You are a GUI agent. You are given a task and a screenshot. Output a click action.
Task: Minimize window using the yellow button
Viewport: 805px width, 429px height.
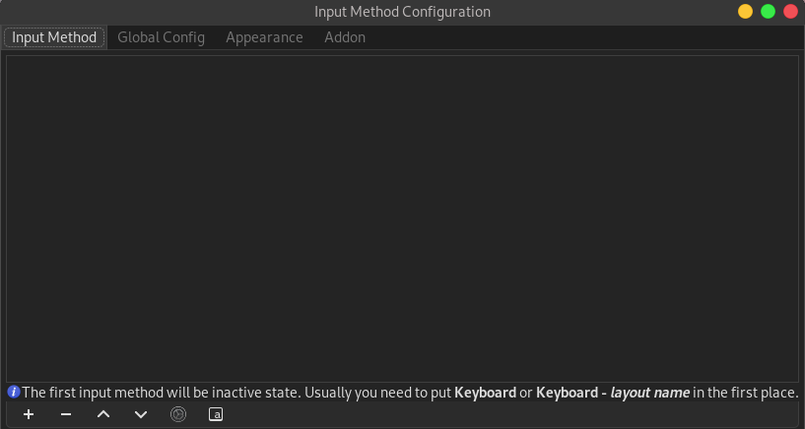(745, 12)
